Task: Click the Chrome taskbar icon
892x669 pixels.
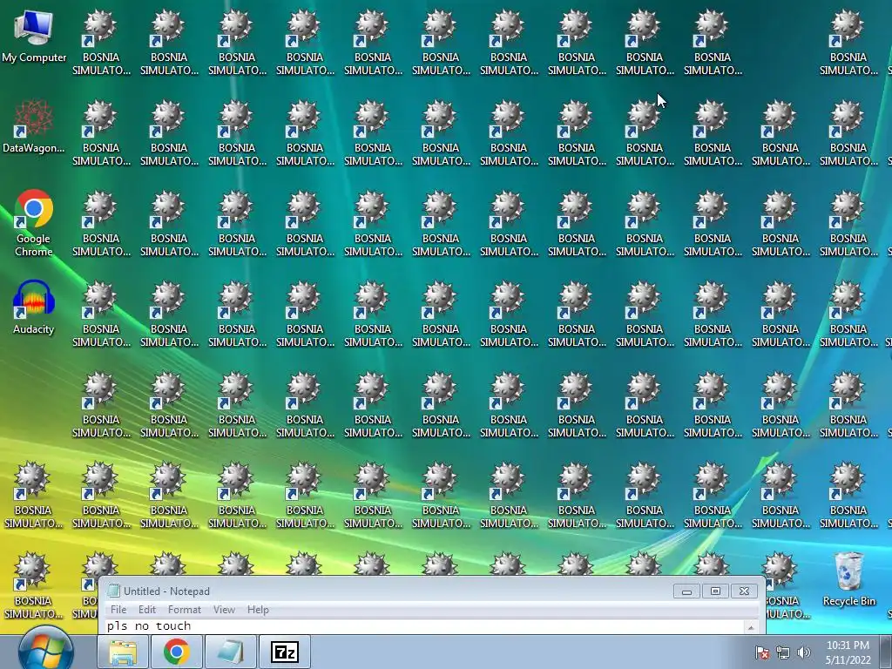Action: 177,652
